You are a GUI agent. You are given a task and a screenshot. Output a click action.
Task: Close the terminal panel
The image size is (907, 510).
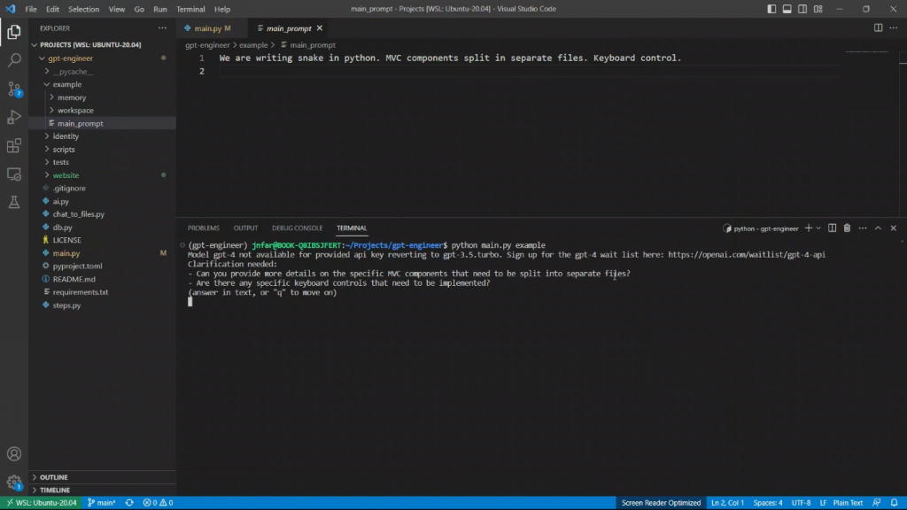coord(894,228)
